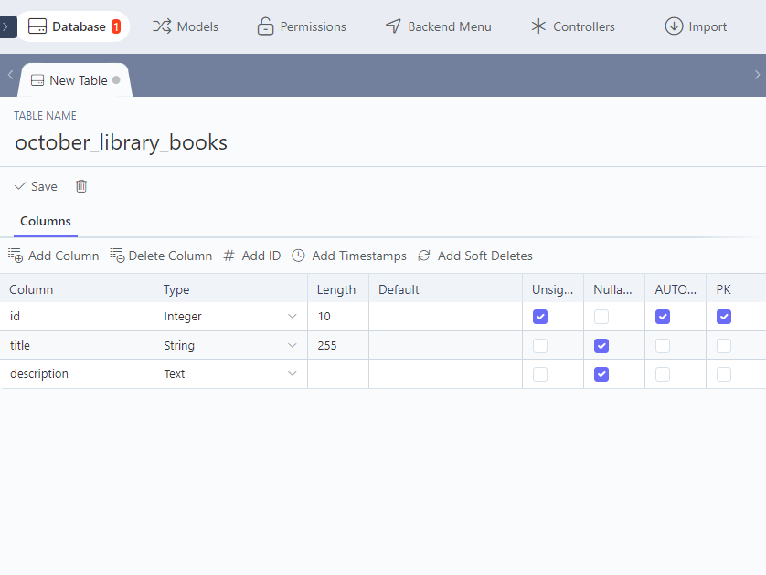This screenshot has width=766, height=575.
Task: Click the Add Column toolbar icon
Action: point(16,255)
